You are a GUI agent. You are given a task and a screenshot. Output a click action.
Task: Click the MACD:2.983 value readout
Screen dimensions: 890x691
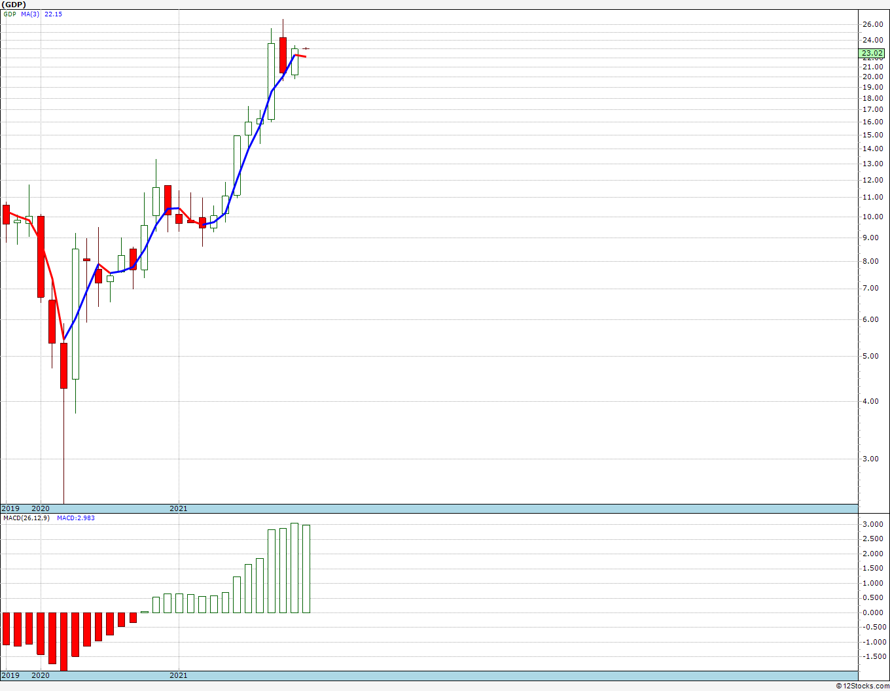point(75,518)
